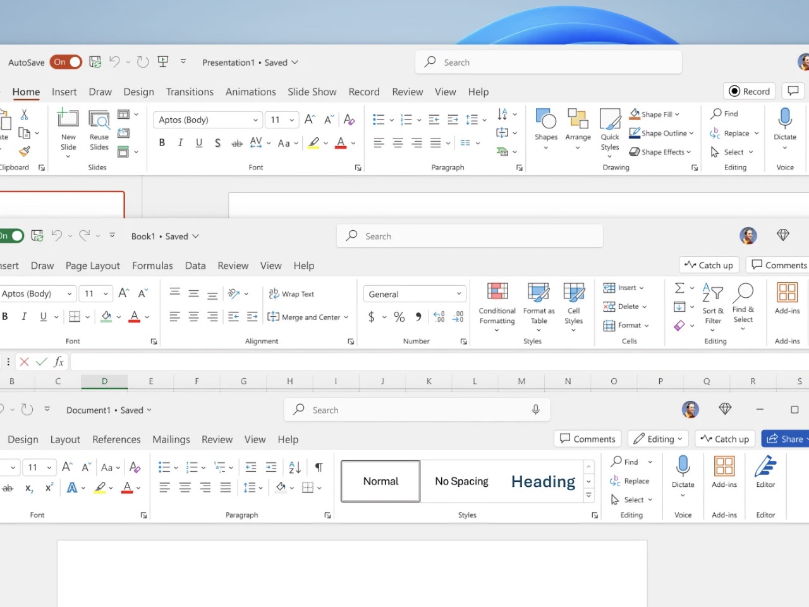Open the Transitions tab in PowerPoint

tap(190, 92)
